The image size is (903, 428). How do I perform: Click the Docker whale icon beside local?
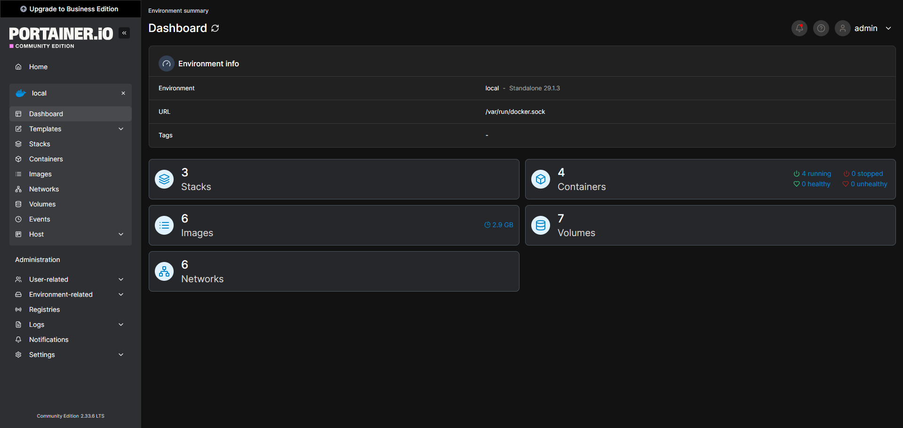(x=21, y=93)
